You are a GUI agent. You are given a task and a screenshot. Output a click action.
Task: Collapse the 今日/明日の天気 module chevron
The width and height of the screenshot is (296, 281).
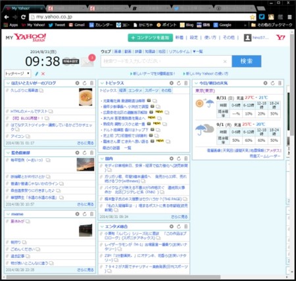click(x=196, y=83)
